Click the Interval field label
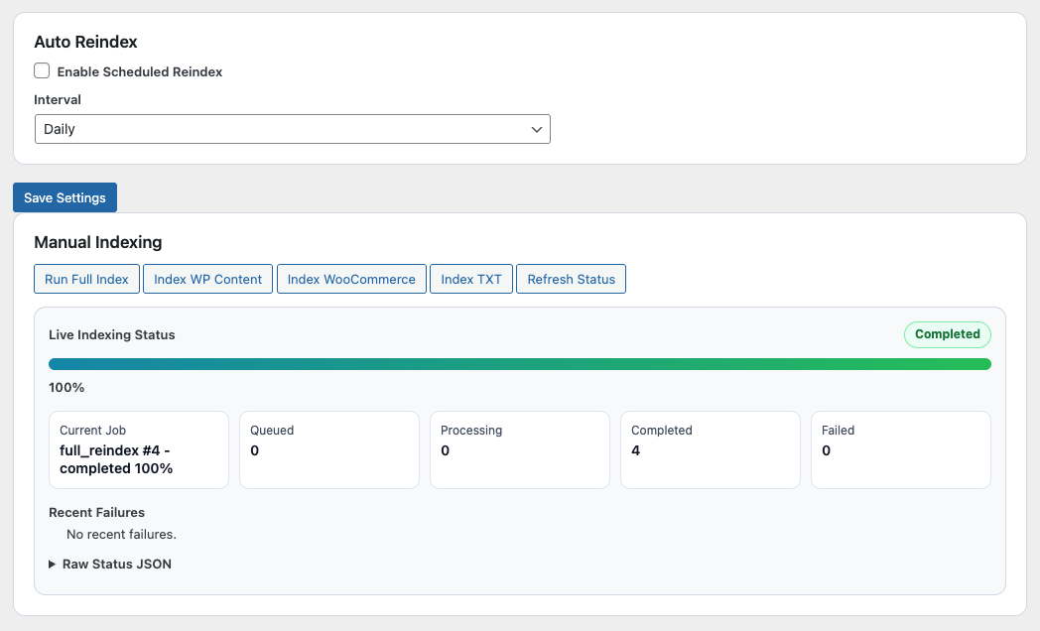The height and width of the screenshot is (631, 1040). (x=58, y=100)
